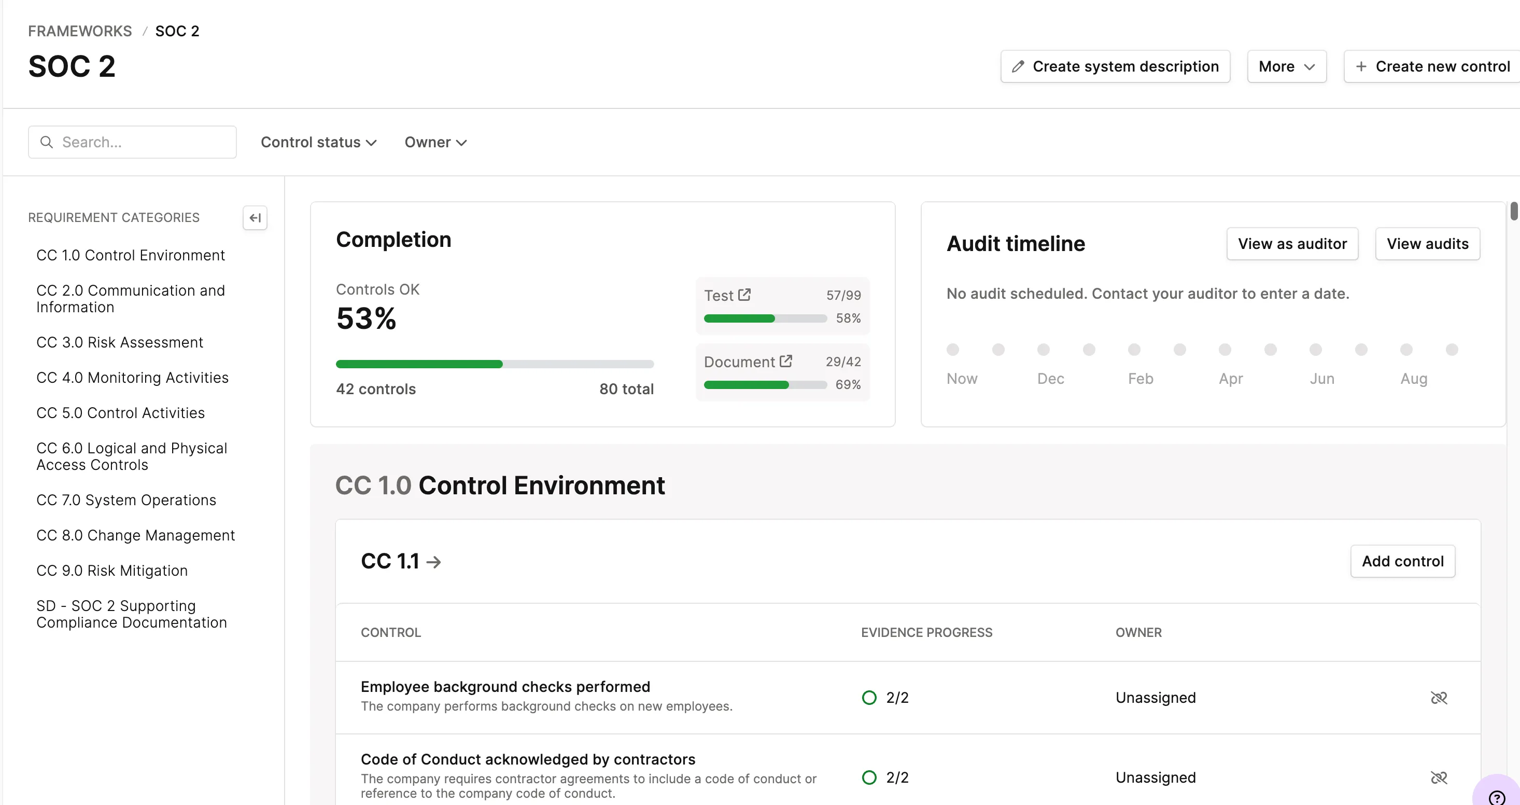This screenshot has width=1520, height=805.
Task: Click Add control for CC 1.1
Action: point(1402,561)
